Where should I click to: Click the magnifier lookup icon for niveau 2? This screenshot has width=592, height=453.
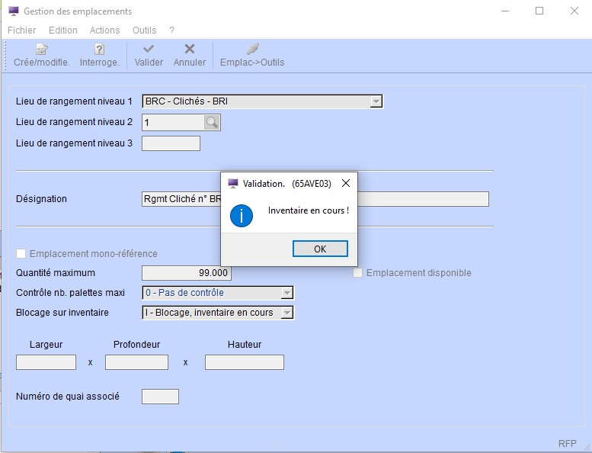[x=212, y=122]
